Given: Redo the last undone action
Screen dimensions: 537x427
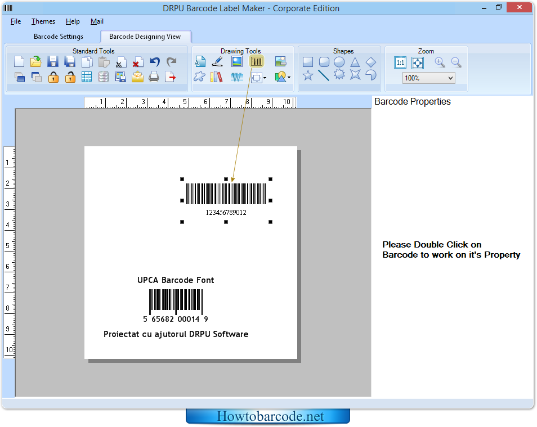Looking at the screenshot, I should pyautogui.click(x=172, y=62).
